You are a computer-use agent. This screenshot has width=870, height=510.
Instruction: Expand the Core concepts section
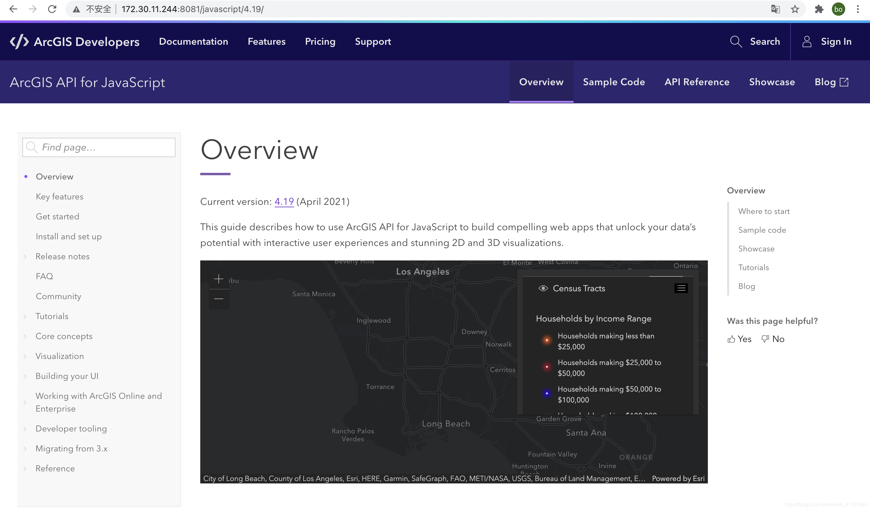(x=25, y=337)
